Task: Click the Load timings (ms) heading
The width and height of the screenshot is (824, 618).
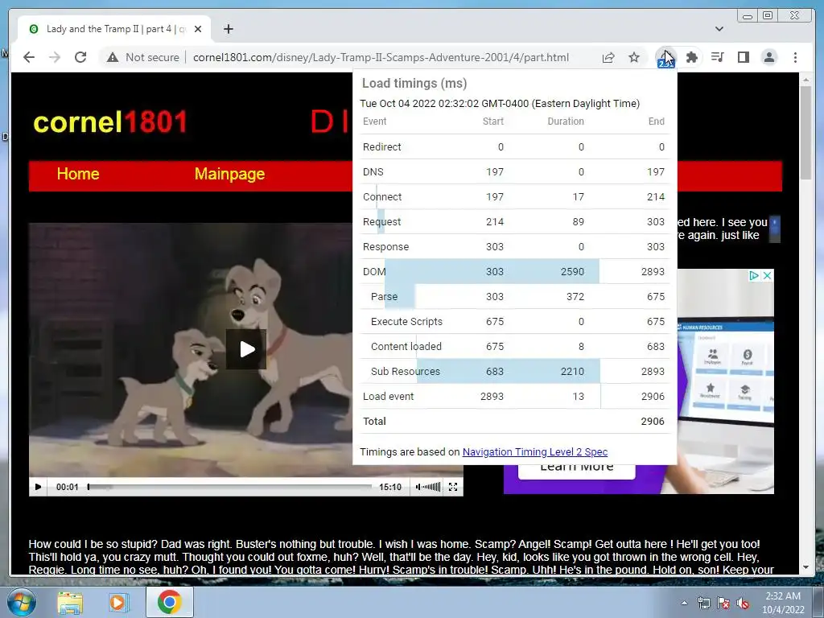Action: click(414, 83)
